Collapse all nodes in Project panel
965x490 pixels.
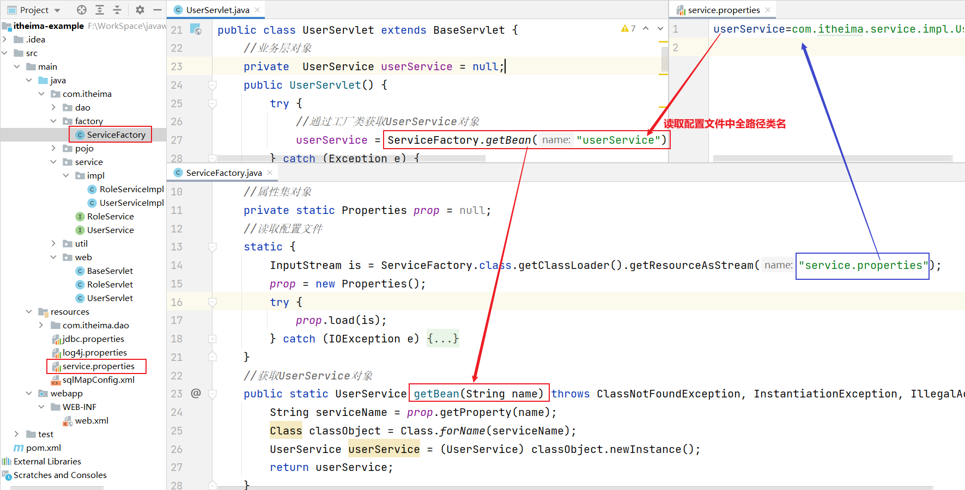(x=117, y=10)
